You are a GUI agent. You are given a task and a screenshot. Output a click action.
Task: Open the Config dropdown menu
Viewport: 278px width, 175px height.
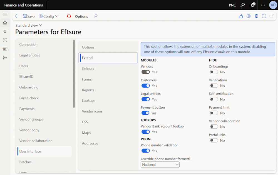tap(48, 16)
